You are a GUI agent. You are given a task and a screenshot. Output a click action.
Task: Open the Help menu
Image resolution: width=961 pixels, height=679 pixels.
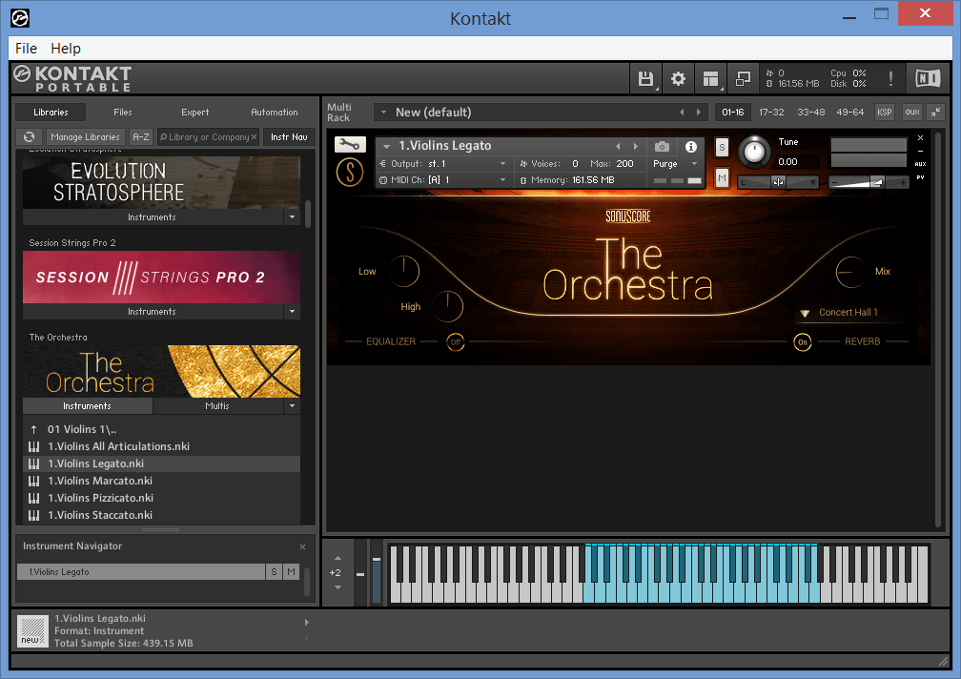(66, 49)
